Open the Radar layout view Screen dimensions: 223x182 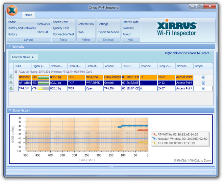[12, 22]
